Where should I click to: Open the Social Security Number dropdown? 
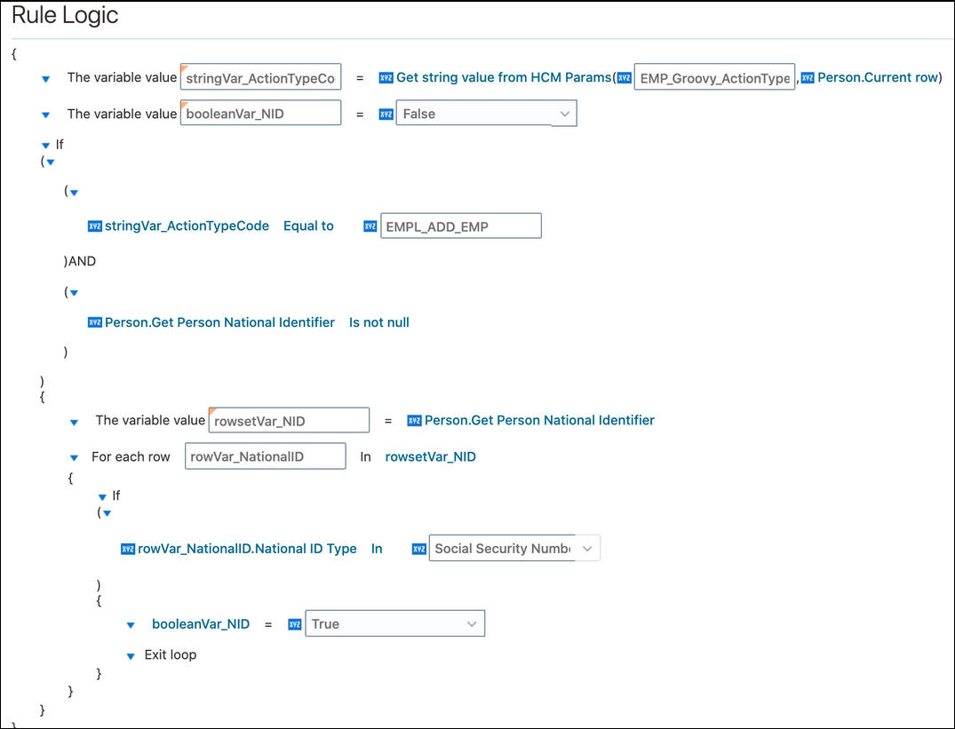586,549
